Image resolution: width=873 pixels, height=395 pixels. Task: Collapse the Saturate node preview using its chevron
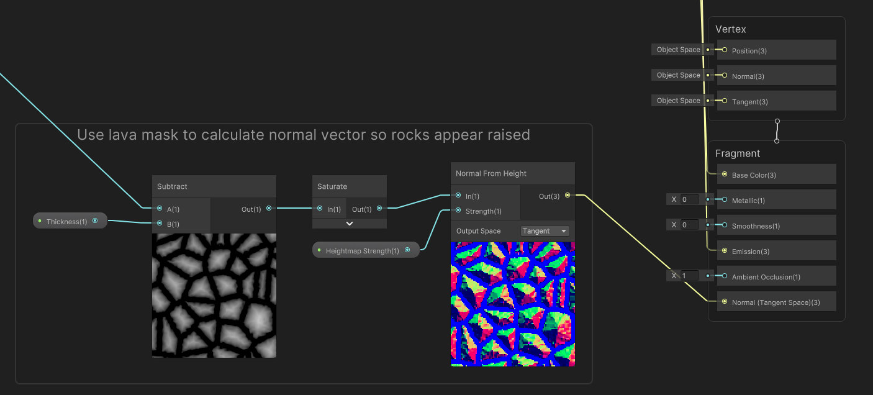349,222
